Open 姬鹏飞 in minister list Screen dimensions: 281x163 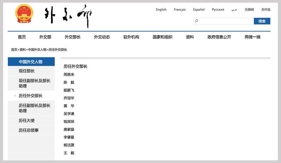69,90
